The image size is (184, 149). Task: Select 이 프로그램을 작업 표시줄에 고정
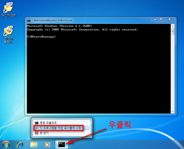coord(61,128)
